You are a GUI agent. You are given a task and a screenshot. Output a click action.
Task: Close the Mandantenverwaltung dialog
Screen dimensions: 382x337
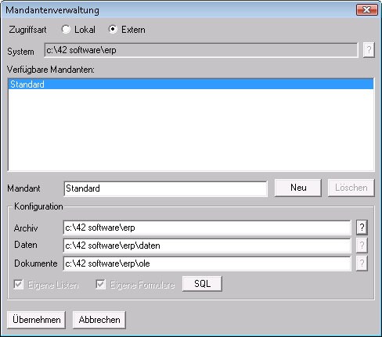click(x=367, y=10)
